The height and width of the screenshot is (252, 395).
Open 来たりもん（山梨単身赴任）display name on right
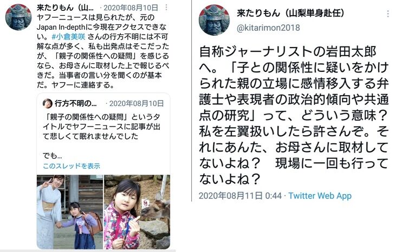pos(290,13)
